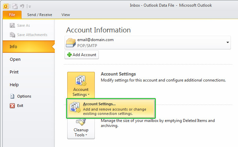Click the Send/Receive All Folders quick access icon

(15, 6)
